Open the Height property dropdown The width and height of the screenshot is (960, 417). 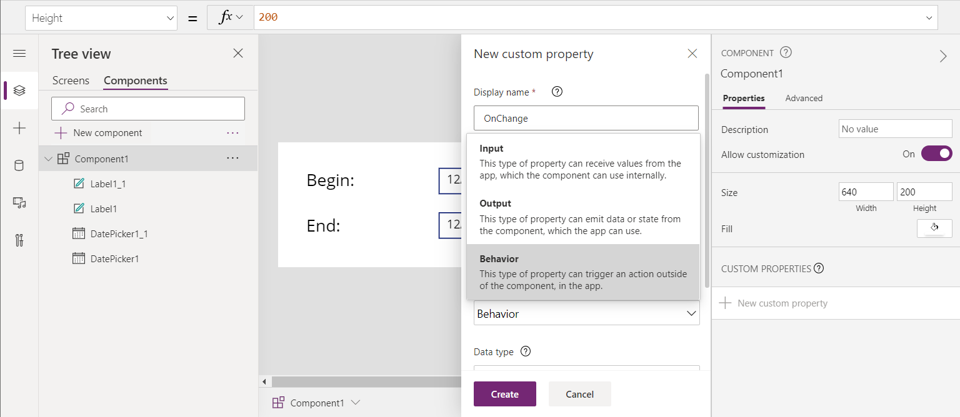pos(101,18)
